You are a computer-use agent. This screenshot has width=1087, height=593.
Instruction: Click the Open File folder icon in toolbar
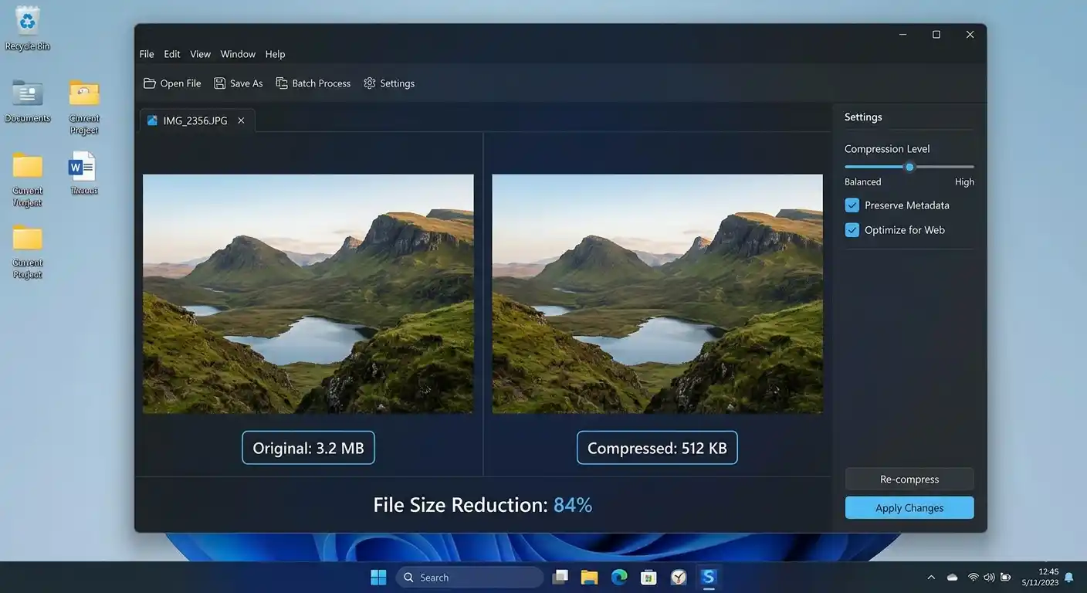[x=150, y=83]
